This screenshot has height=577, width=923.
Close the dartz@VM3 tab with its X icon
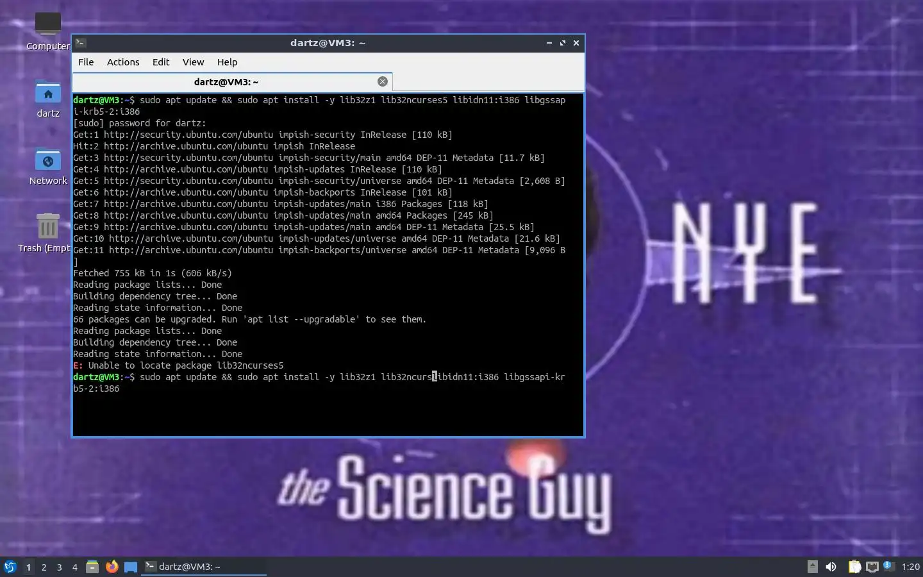click(383, 81)
